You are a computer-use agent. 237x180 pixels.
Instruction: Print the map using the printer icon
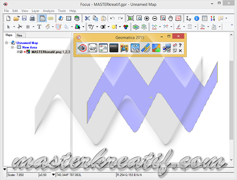click(32, 18)
